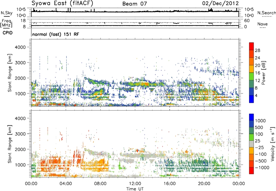Click the '-500' value on the velocity colorbar
Screen dimensions: 276x191
(261, 161)
